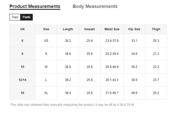177x116 pixels.
Task: Click the Waist Size column header
Action: 112,29
